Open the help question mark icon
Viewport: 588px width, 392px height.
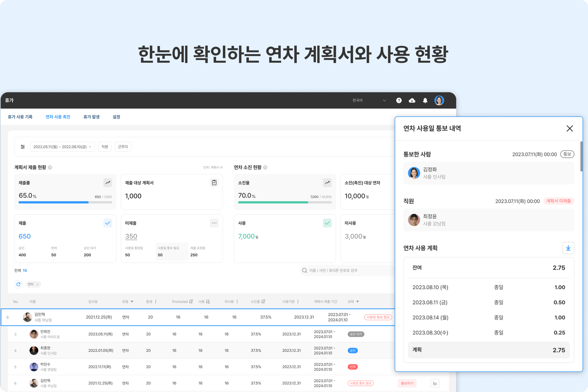click(399, 100)
